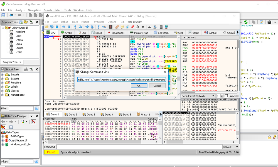
Task: Click Ghidra navigate back arrow
Action: (x=11, y=15)
